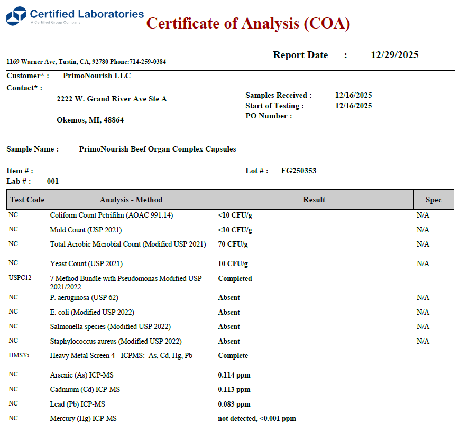Viewport: 460px width, 433px height.
Task: Click the Spec column header
Action: 434,200
